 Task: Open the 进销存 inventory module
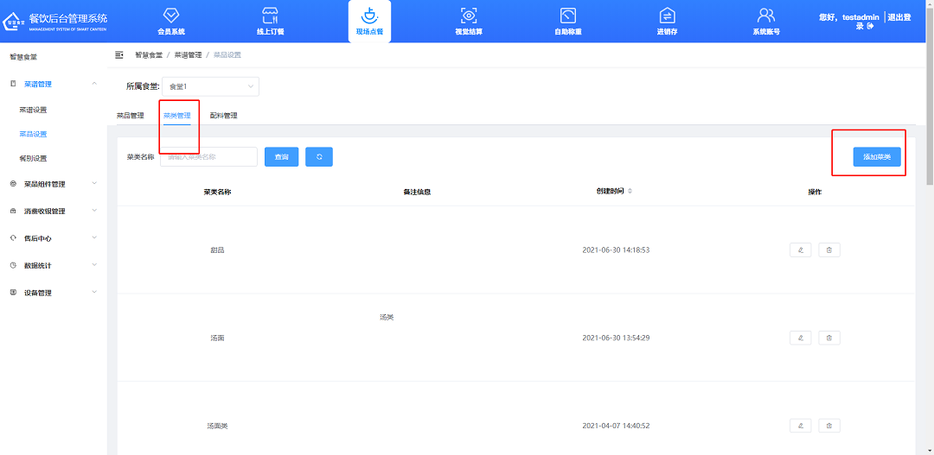(667, 16)
